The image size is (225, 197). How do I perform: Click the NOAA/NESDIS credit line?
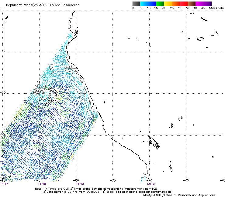pos(179,195)
